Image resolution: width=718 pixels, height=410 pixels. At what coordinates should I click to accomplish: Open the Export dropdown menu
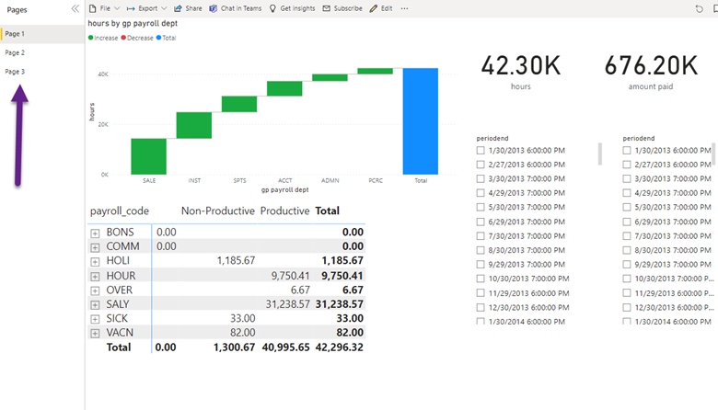pyautogui.click(x=147, y=8)
